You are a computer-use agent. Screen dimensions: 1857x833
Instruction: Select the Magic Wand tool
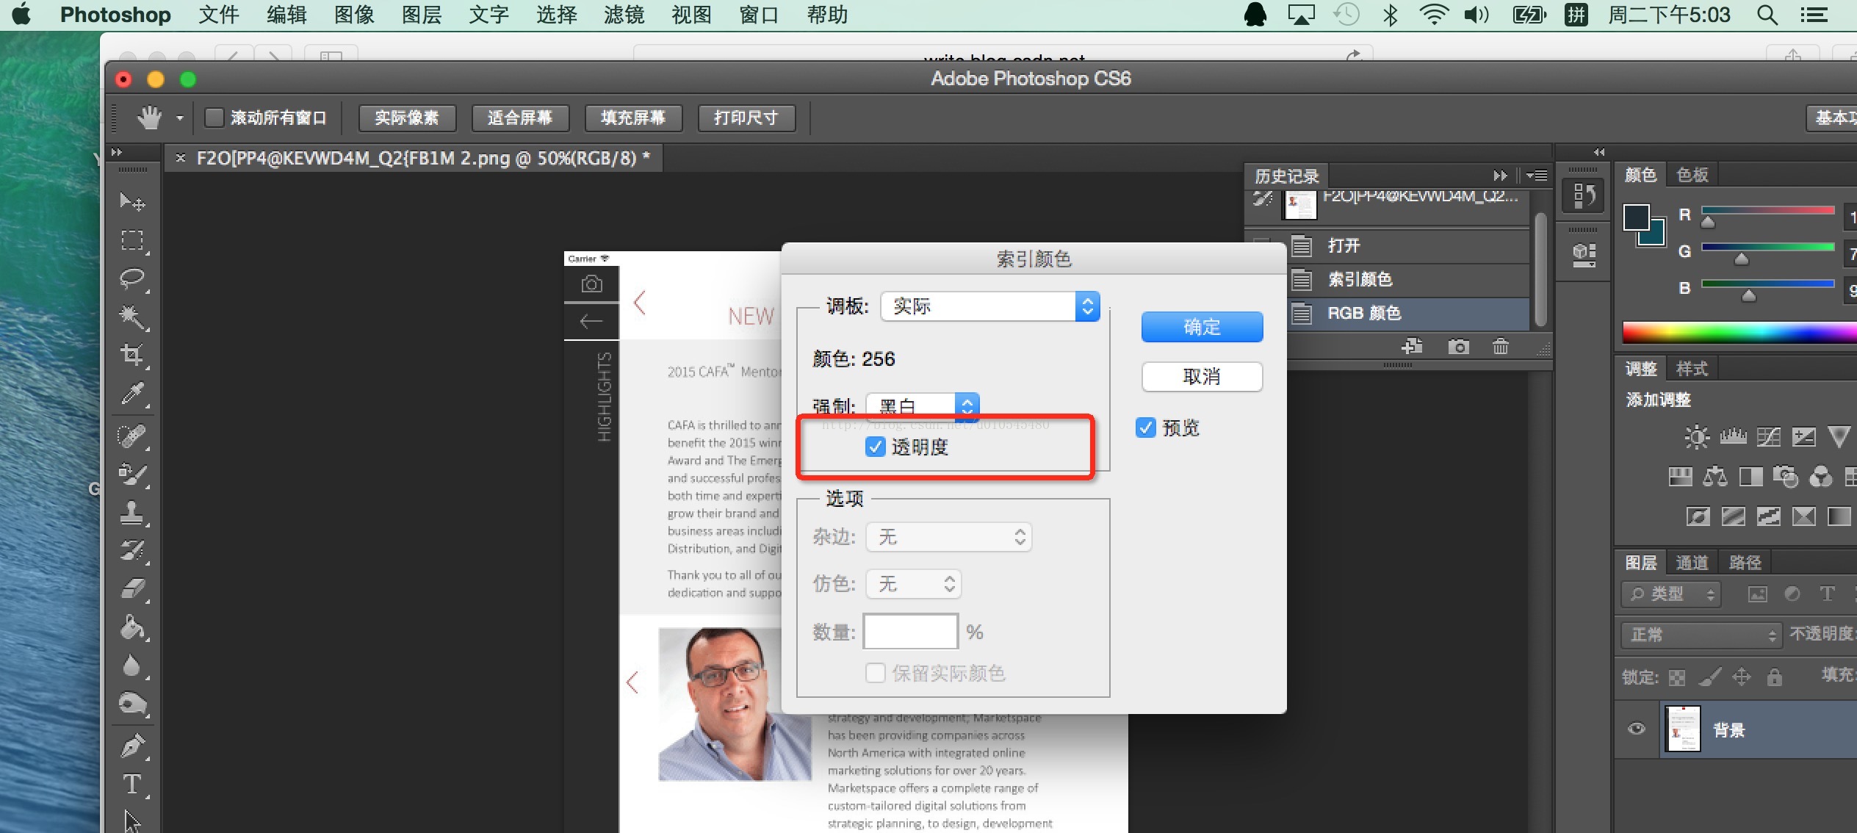(132, 317)
